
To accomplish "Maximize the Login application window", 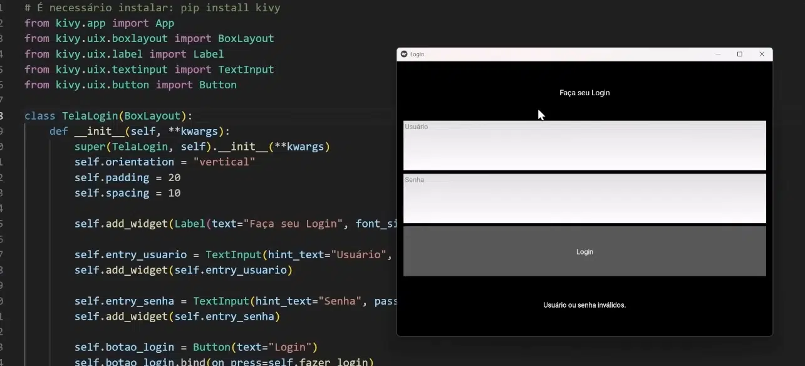I will (740, 54).
